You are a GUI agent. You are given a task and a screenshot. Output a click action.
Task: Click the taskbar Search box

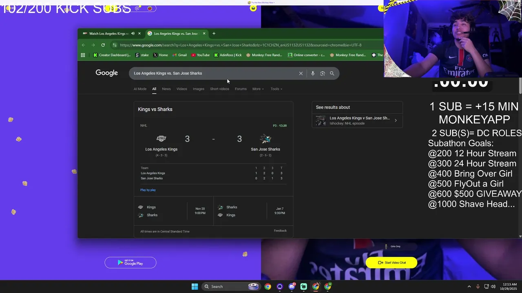231,286
